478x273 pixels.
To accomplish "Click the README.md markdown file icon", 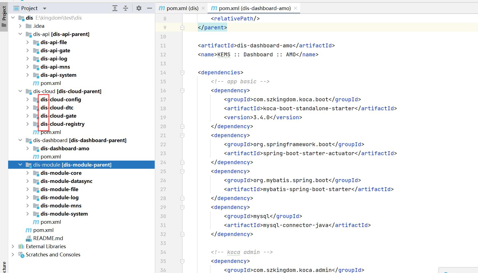I will (29, 238).
